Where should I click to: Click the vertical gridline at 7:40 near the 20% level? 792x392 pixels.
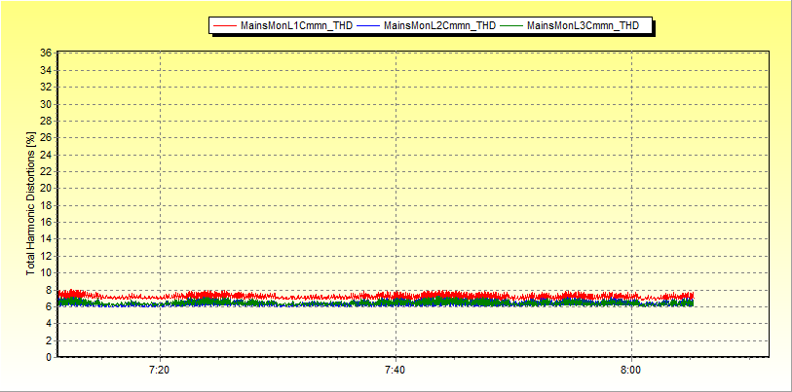pyautogui.click(x=396, y=189)
